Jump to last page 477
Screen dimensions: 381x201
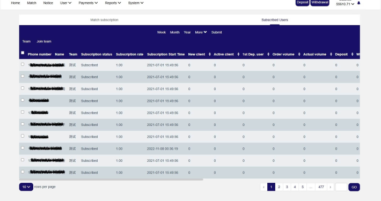point(321,187)
